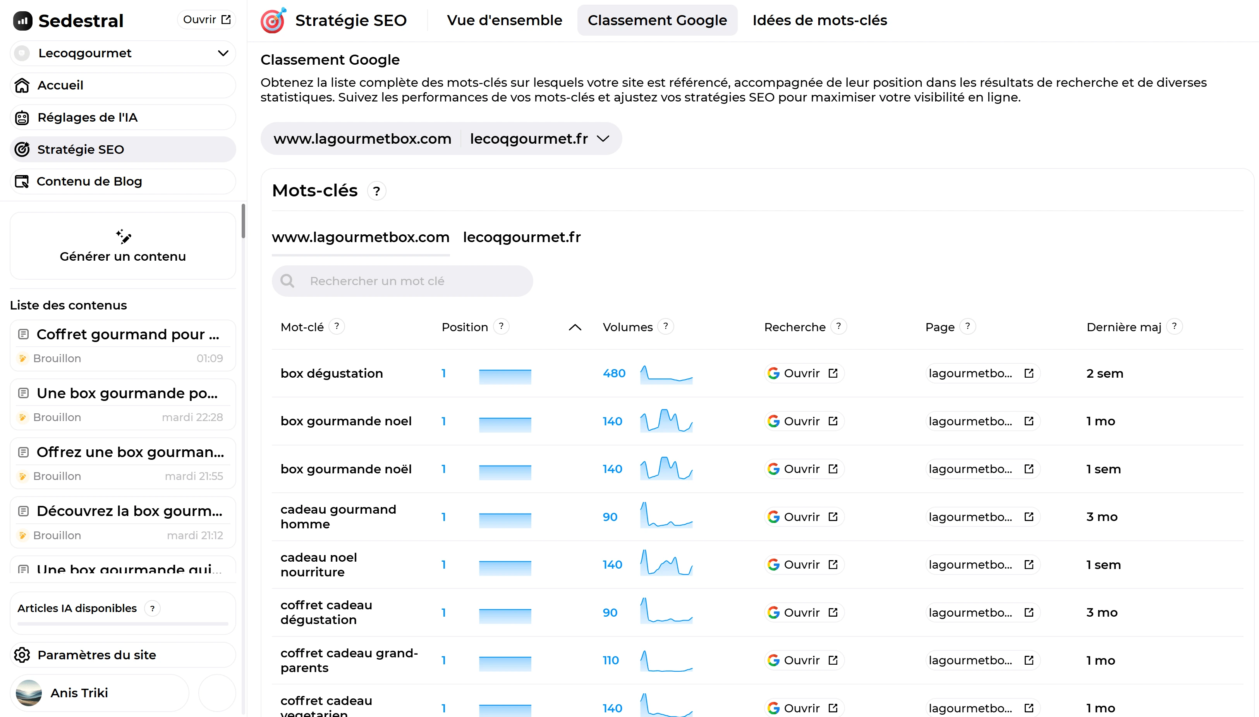Click the help icon beside Articles IA disponibles

(x=153, y=609)
